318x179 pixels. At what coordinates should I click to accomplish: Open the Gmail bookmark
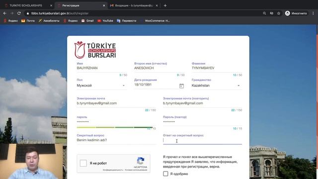point(87,21)
